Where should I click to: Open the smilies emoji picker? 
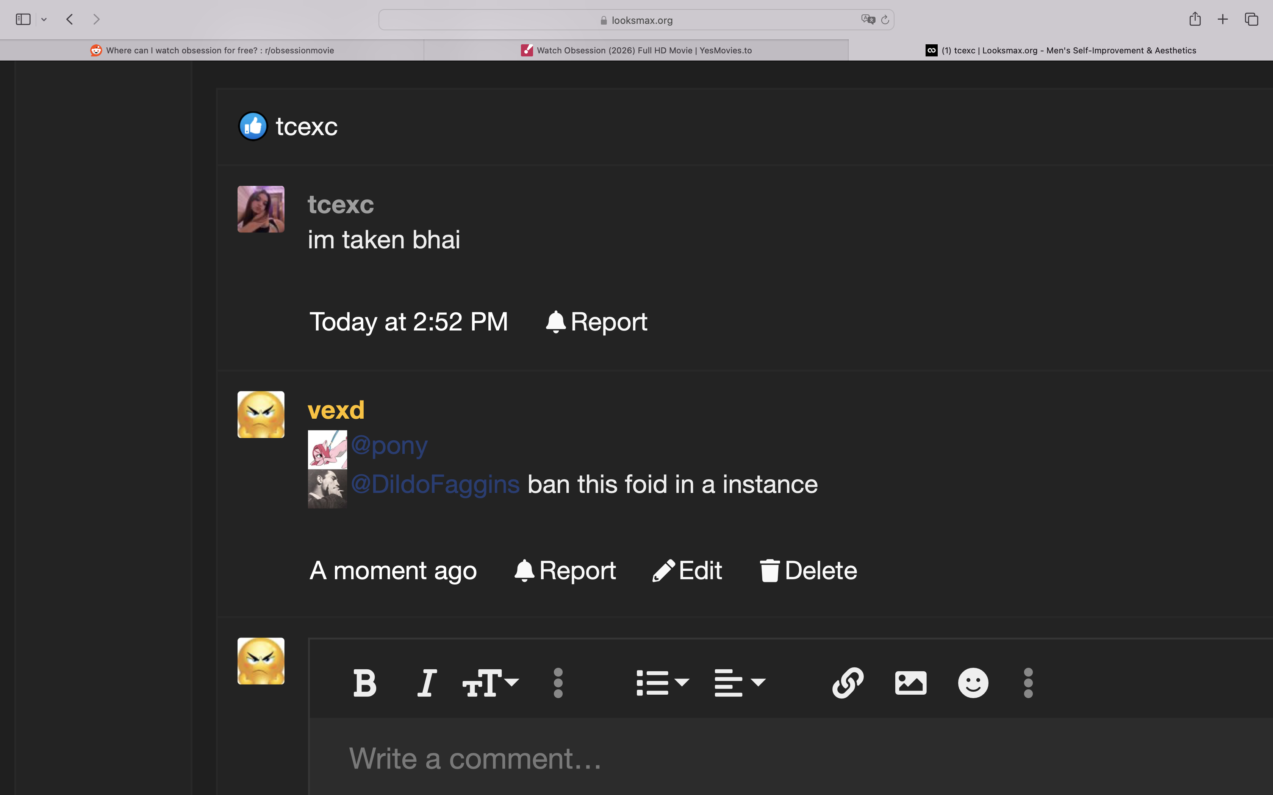(x=973, y=683)
